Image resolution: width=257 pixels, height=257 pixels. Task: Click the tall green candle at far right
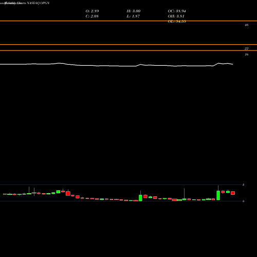(218, 195)
